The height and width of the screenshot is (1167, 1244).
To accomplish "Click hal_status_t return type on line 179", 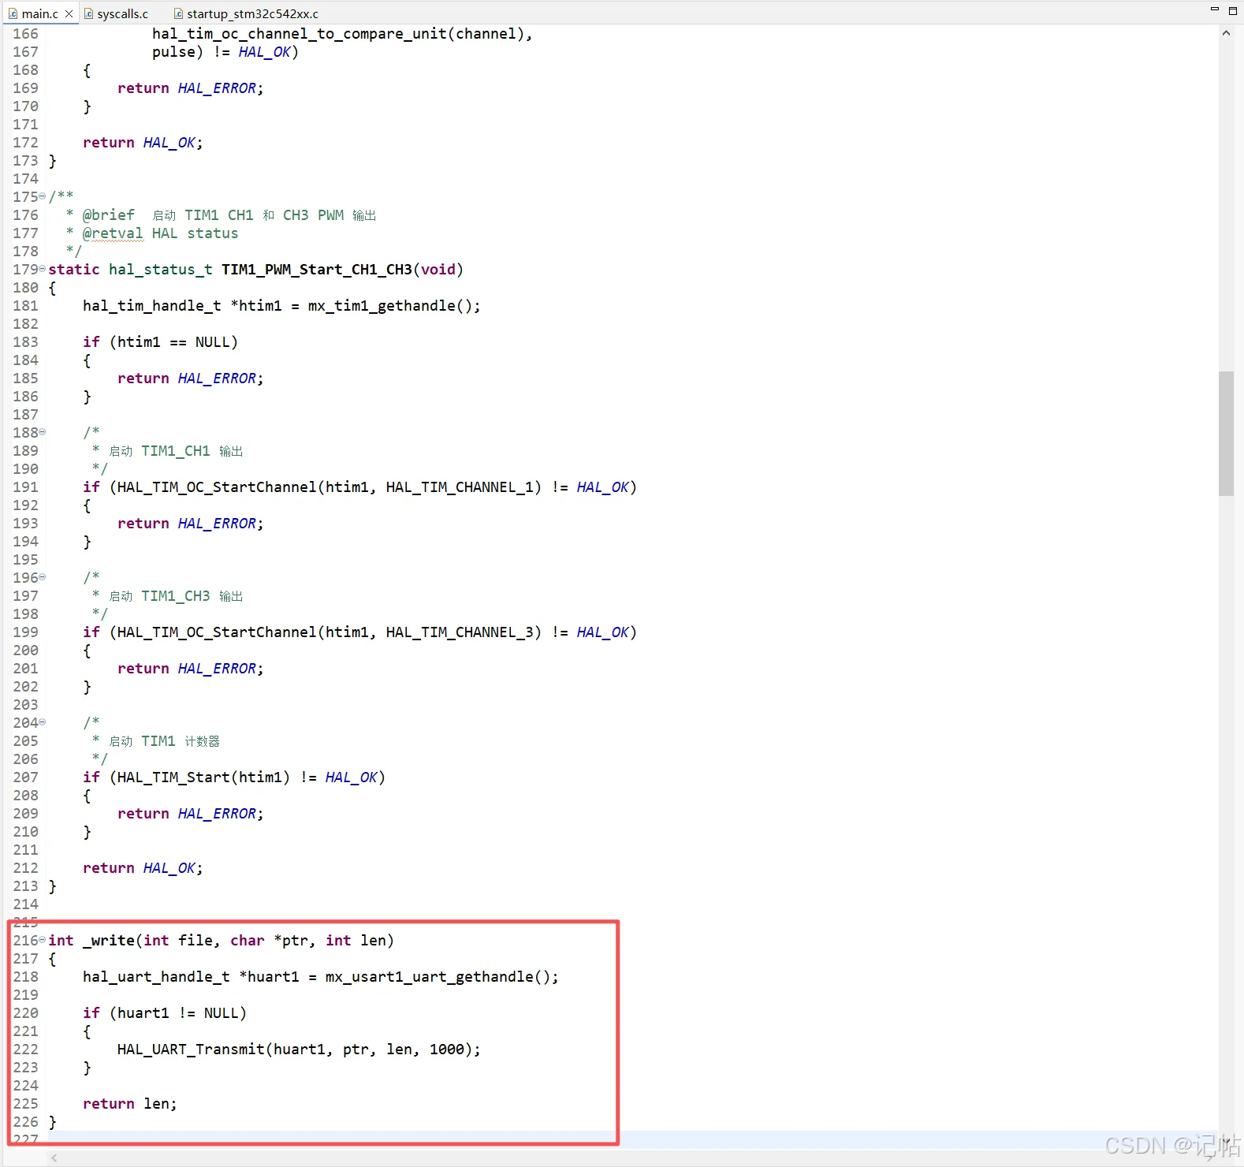I will (x=161, y=269).
